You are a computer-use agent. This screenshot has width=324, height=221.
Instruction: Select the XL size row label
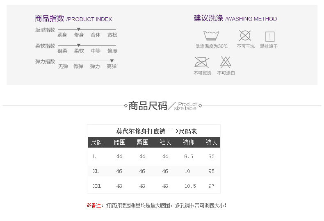[96, 171]
